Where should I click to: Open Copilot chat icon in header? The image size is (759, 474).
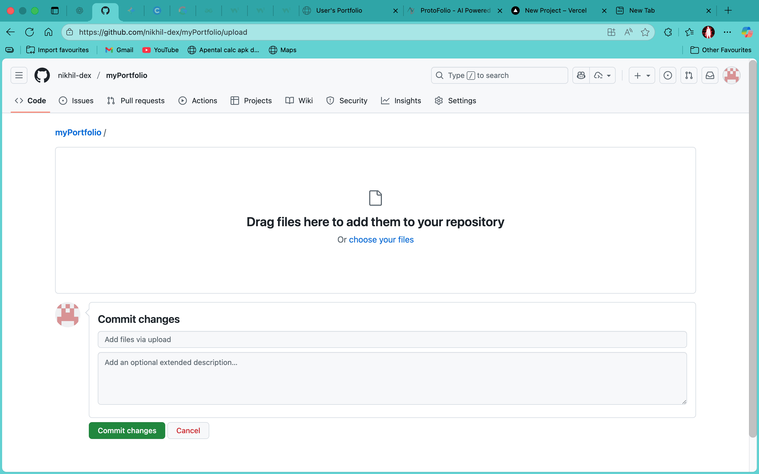point(581,75)
